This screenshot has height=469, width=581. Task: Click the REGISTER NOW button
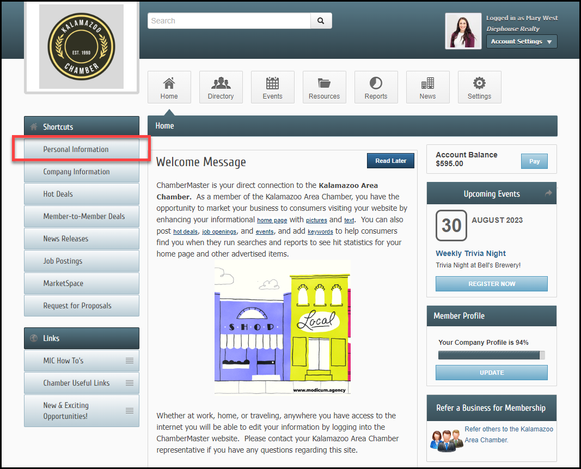click(x=492, y=284)
